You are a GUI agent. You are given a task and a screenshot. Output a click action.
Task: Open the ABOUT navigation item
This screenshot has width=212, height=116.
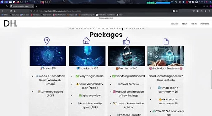pyautogui.click(x=185, y=24)
